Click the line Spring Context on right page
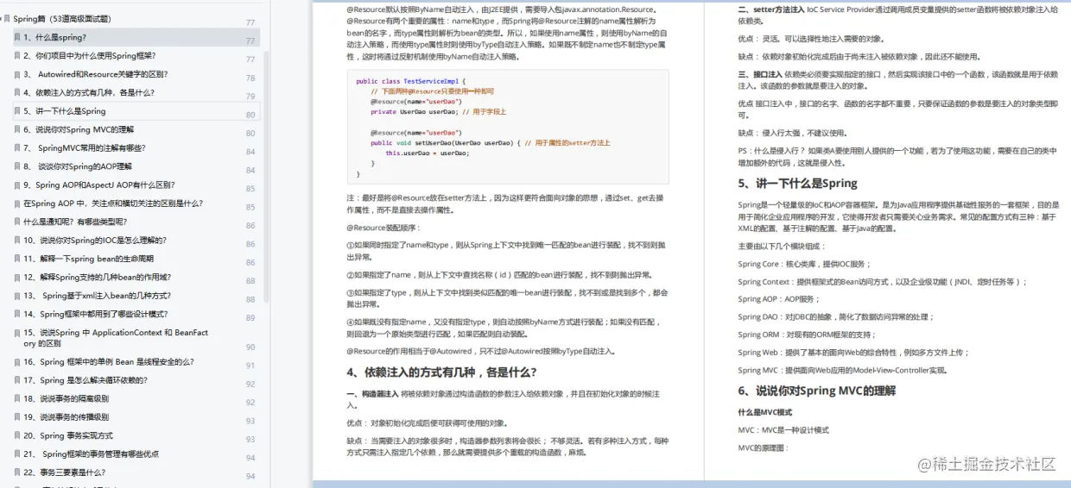 pos(883,282)
